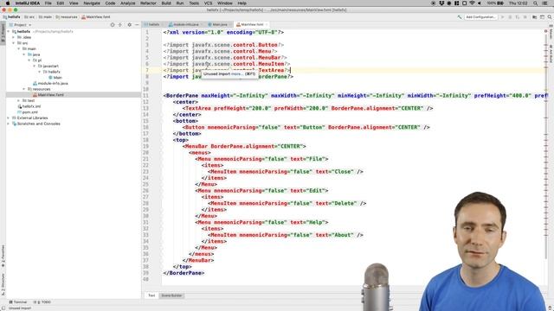
Task: Open the Favorites vertical tool tab
Action: (x=3, y=256)
